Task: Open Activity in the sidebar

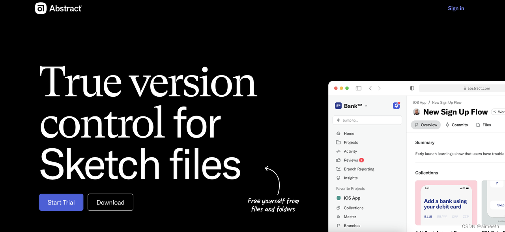Action: click(346, 151)
